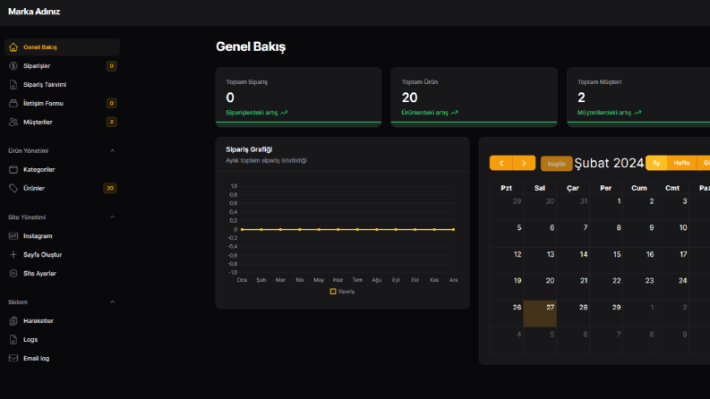Open Genel Bakış menu item
The image size is (710, 399).
point(62,47)
